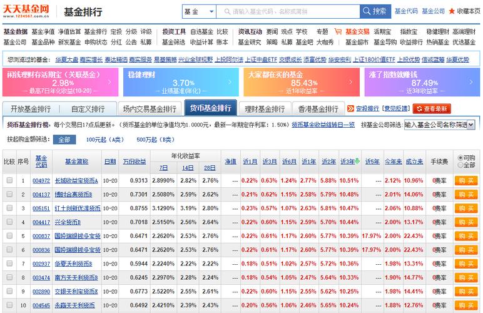Sort by the 今年来 column header
This screenshot has width=483, height=313.
[x=394, y=162]
